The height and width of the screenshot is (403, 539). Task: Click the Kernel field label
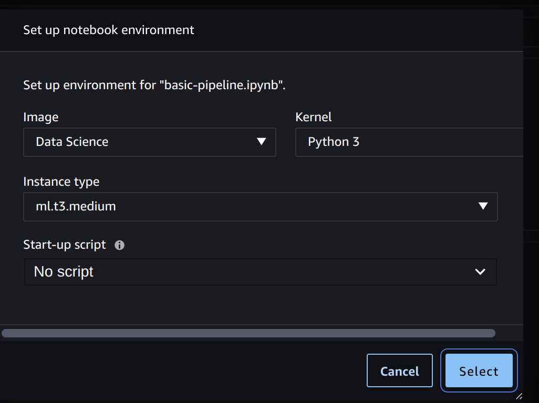(x=314, y=117)
